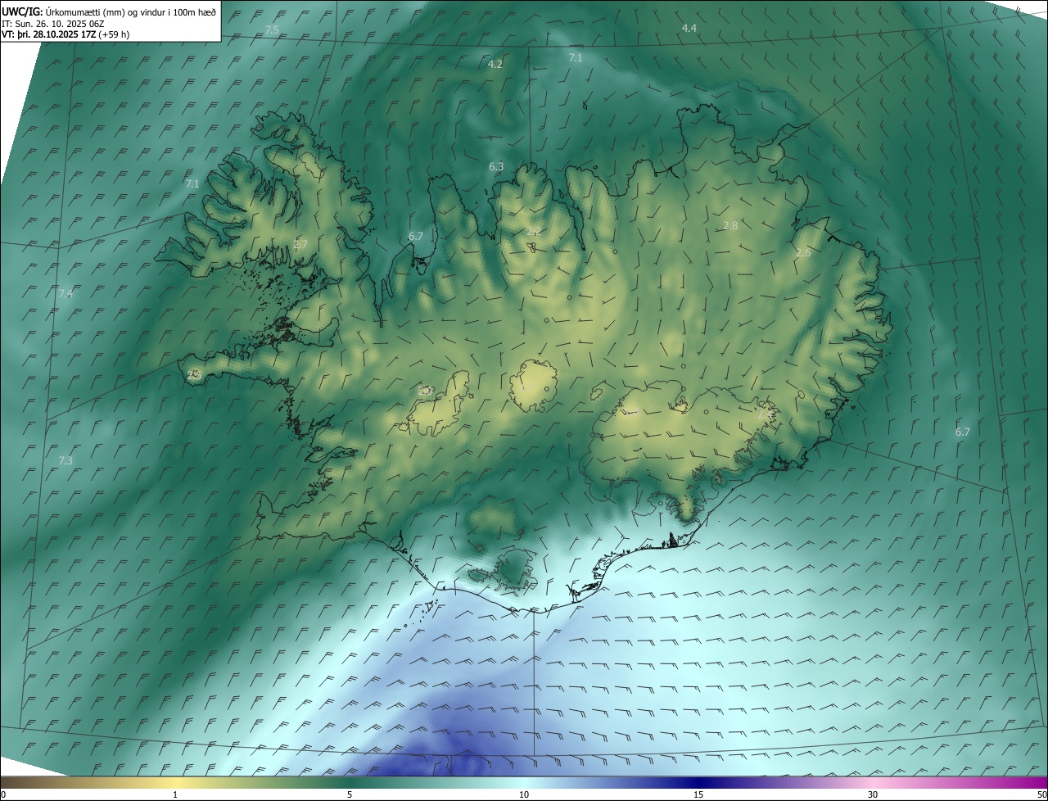Click the 15 tick label on the color scale
Viewport: 1048px width, 801px height.
click(x=698, y=795)
